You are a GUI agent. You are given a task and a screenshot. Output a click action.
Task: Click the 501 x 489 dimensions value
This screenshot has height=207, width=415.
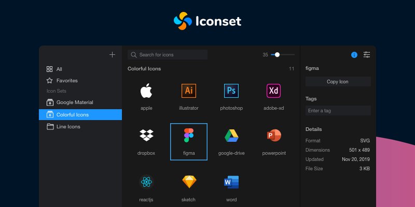(x=359, y=150)
